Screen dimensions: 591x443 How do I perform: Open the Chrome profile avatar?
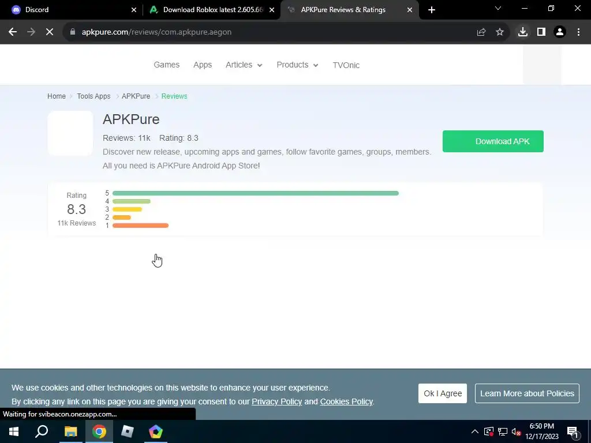[x=560, y=32]
